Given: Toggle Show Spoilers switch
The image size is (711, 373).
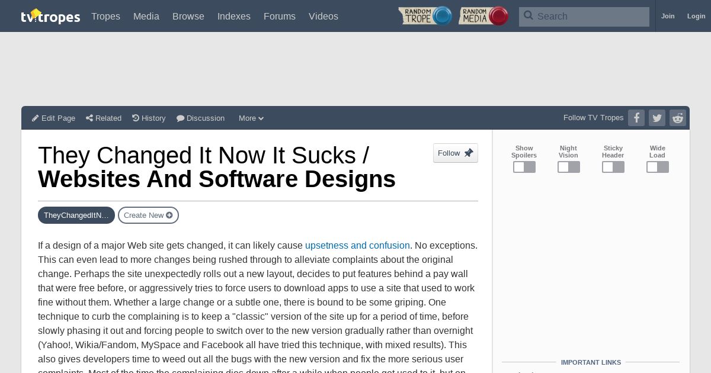Looking at the screenshot, I should tap(524, 167).
